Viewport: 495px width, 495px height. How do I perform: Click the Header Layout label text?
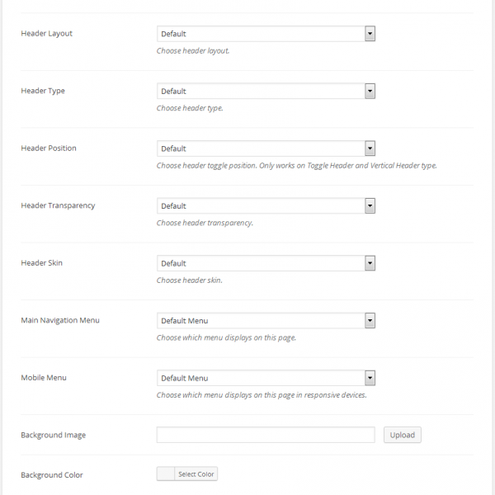click(x=46, y=34)
